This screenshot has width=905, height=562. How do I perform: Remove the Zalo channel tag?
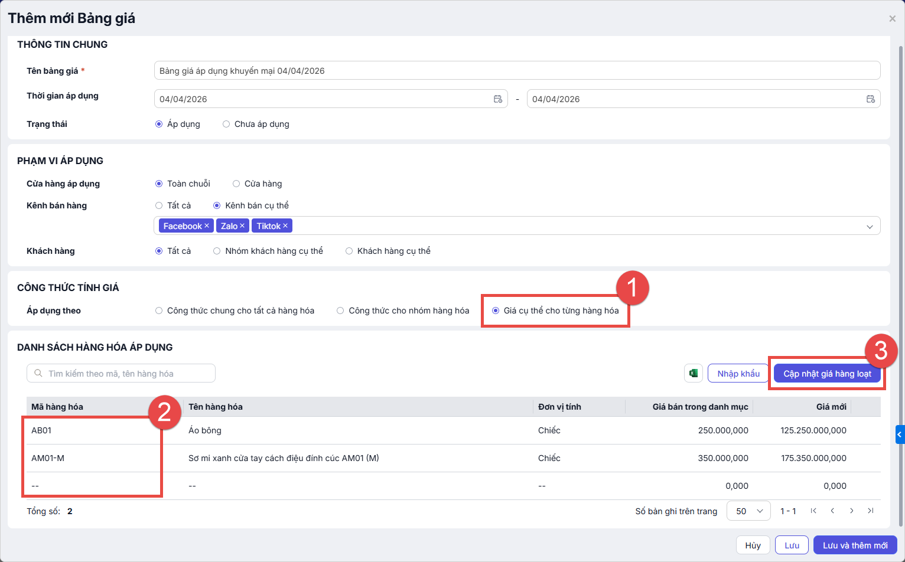pyautogui.click(x=242, y=226)
